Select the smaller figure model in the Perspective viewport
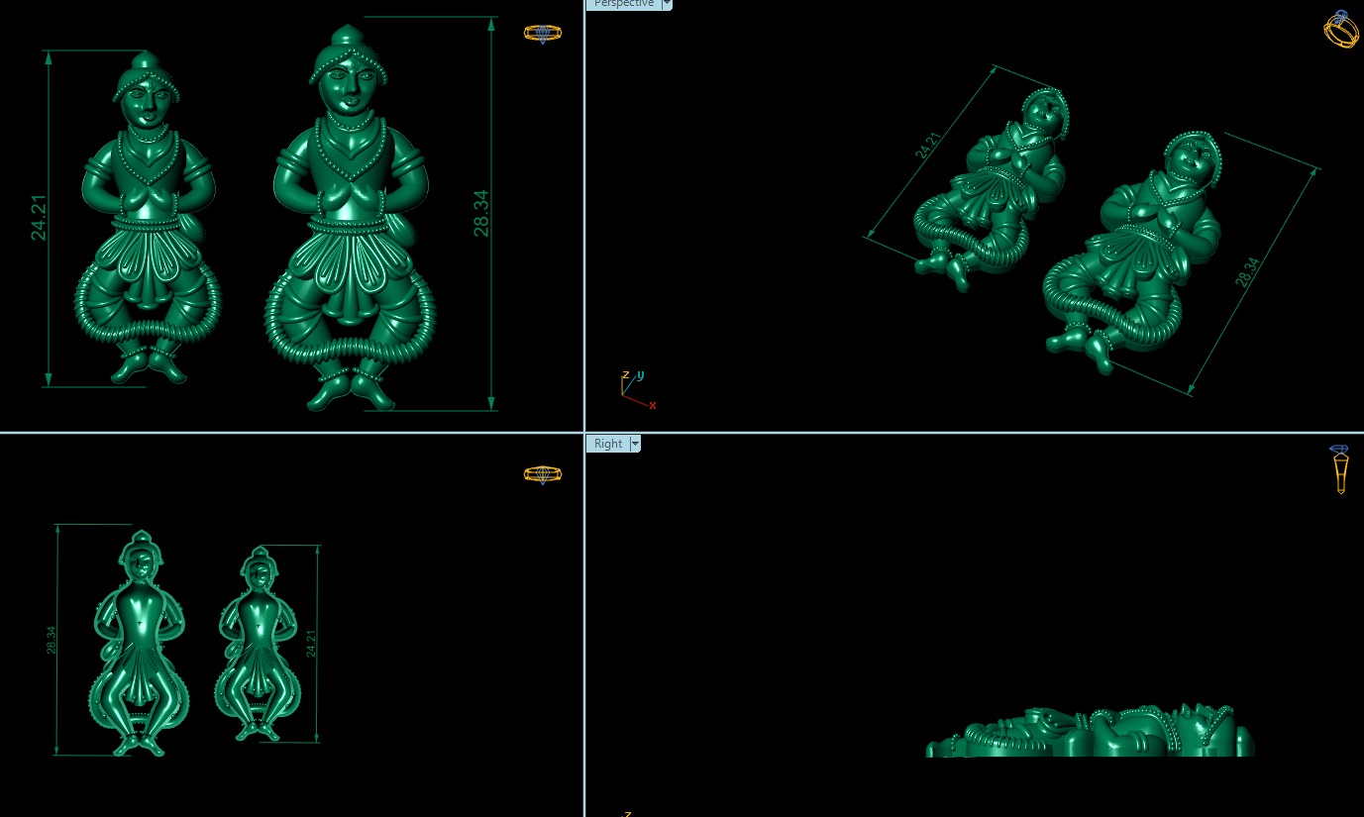Image resolution: width=1364 pixels, height=817 pixels. tap(991, 188)
